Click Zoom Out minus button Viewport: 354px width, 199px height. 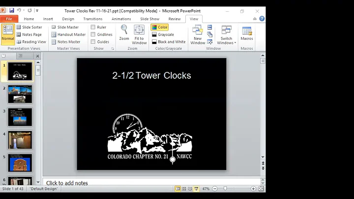(x=215, y=189)
